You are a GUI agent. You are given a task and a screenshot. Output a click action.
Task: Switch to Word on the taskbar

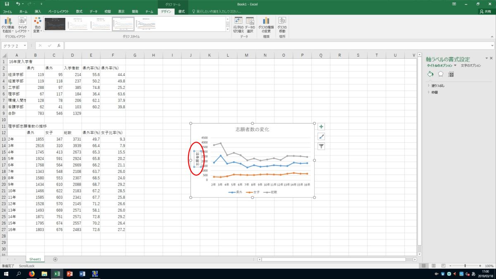(x=81, y=274)
